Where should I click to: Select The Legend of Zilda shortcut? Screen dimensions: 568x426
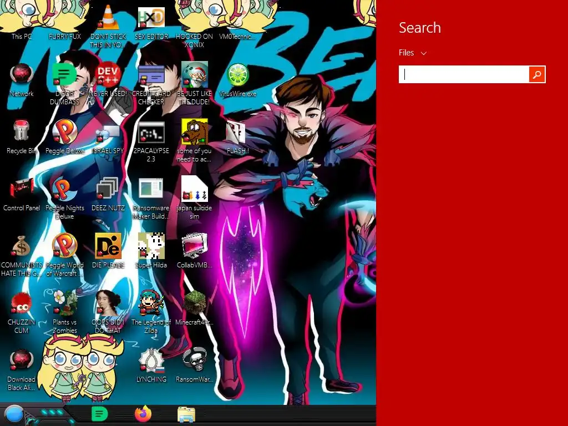(x=151, y=312)
